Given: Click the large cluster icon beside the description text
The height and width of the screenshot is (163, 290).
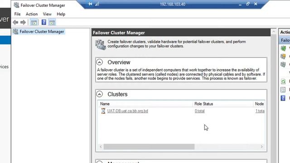Looking at the screenshot, I should click(101, 45).
